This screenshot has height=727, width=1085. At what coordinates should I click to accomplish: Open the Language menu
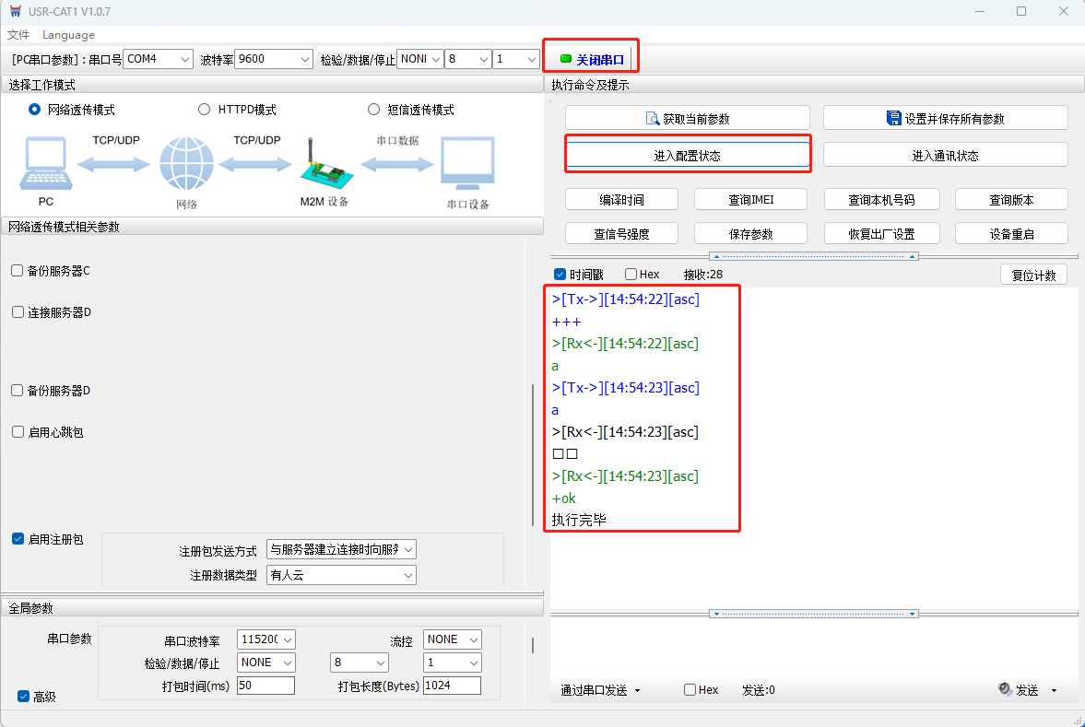tap(68, 35)
